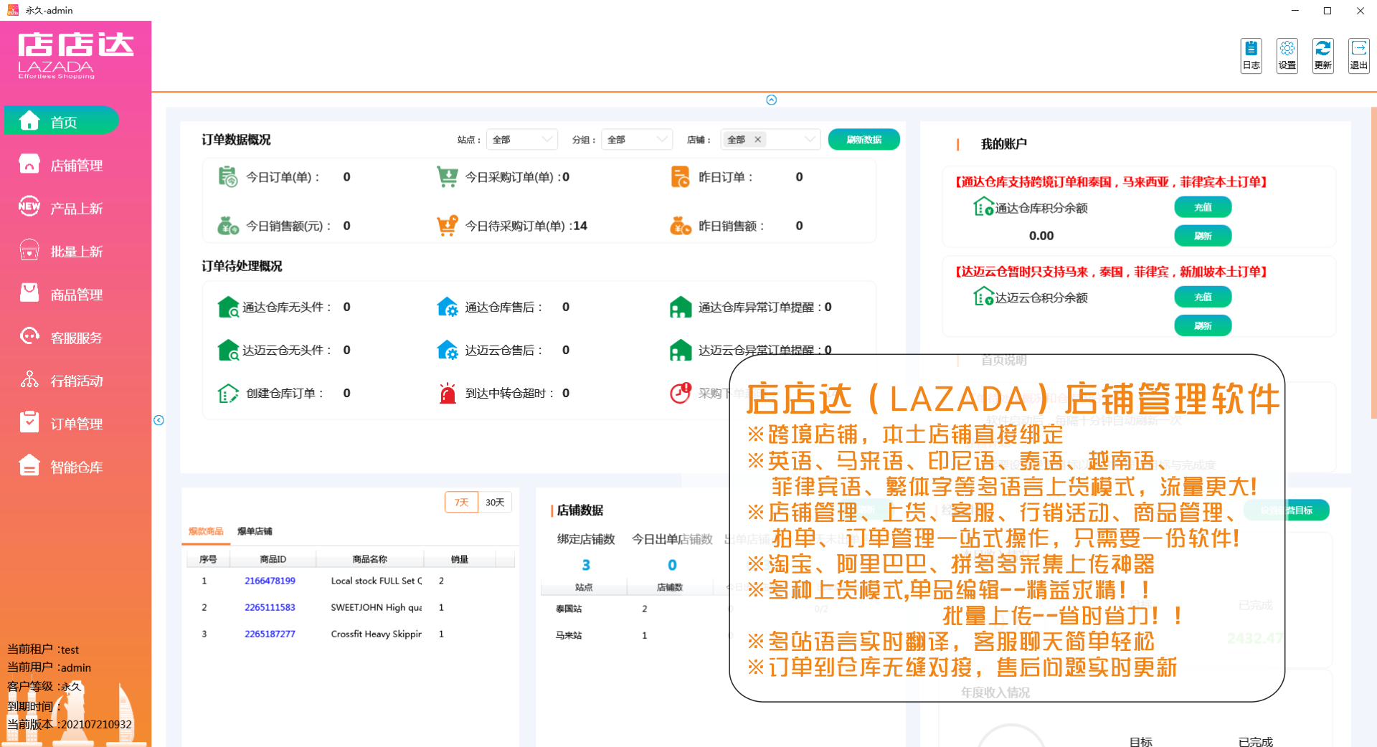
Task: Click 充值 for 达迈云仓积分余额
Action: tap(1203, 297)
